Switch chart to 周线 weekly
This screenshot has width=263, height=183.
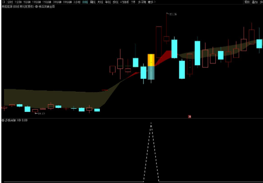tap(93, 2)
